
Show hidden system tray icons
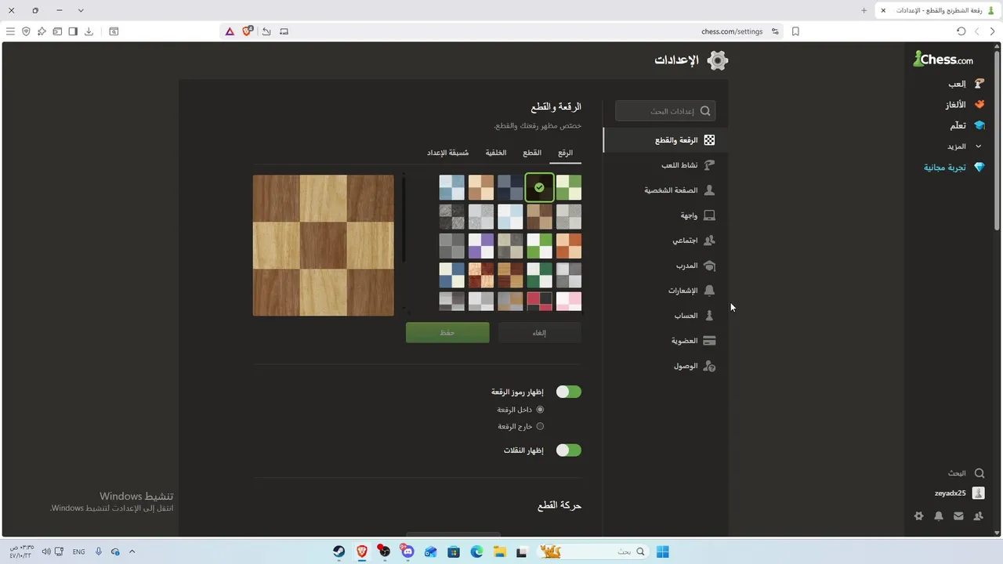point(132,551)
